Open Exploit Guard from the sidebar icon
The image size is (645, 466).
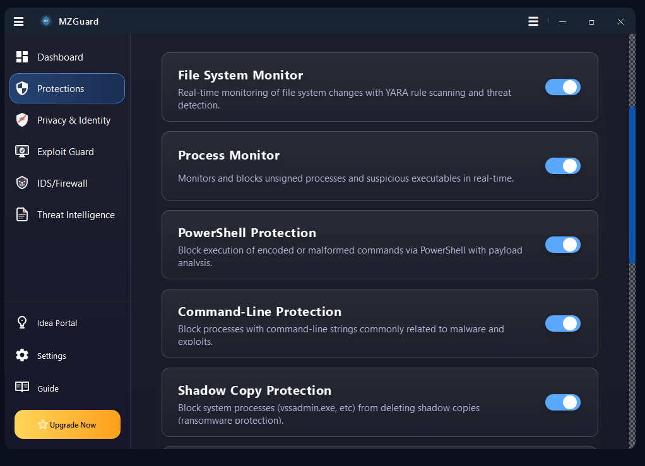[x=22, y=151]
